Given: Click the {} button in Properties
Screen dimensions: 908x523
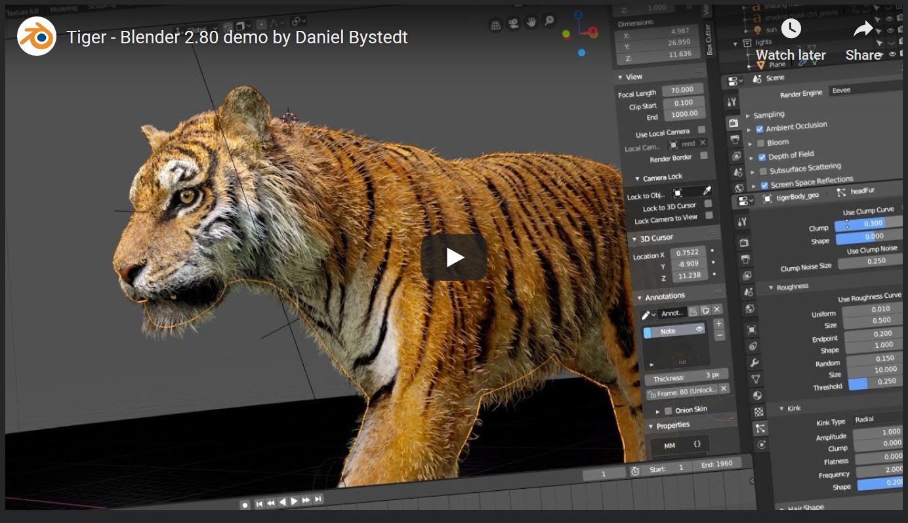Looking at the screenshot, I should [x=697, y=444].
